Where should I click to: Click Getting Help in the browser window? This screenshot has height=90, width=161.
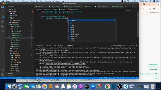coord(153,65)
